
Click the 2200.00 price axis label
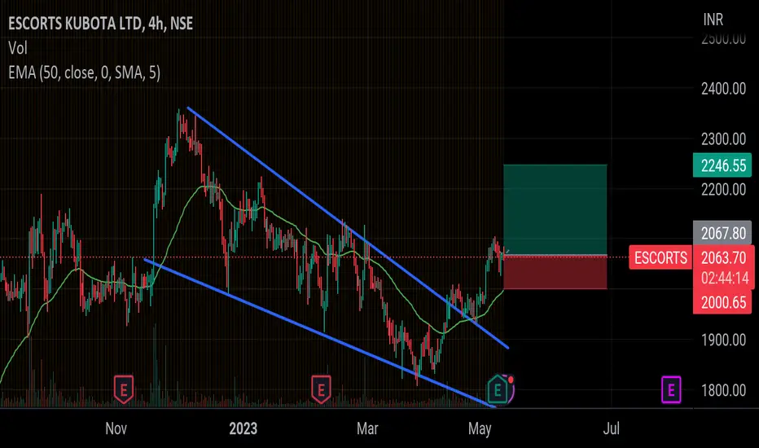pyautogui.click(x=723, y=189)
